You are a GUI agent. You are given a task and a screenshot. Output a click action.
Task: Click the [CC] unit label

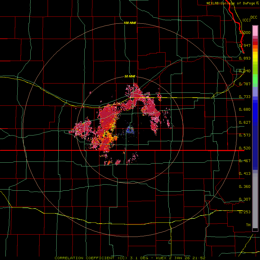coord(247,20)
